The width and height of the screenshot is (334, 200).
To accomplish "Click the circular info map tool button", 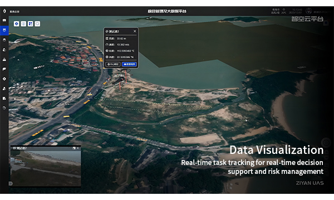I will pyautogui.click(x=23, y=24).
